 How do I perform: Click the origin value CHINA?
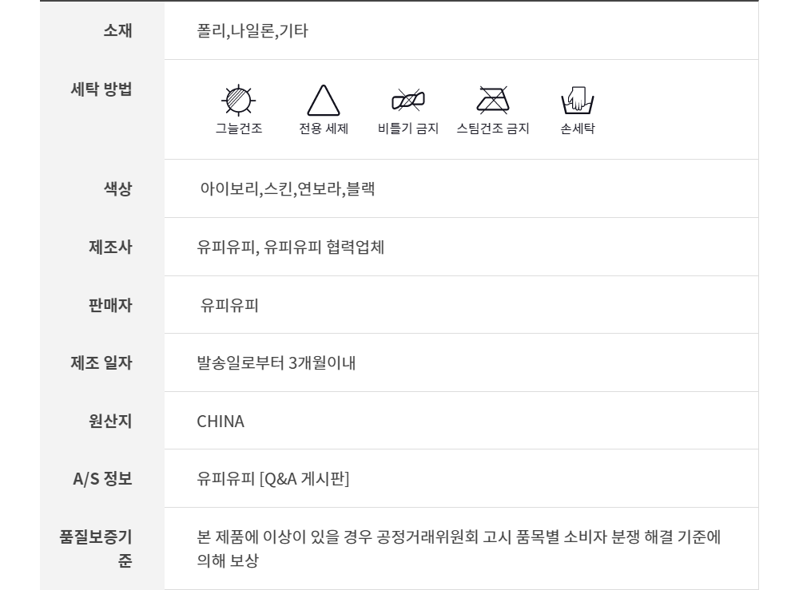221,422
